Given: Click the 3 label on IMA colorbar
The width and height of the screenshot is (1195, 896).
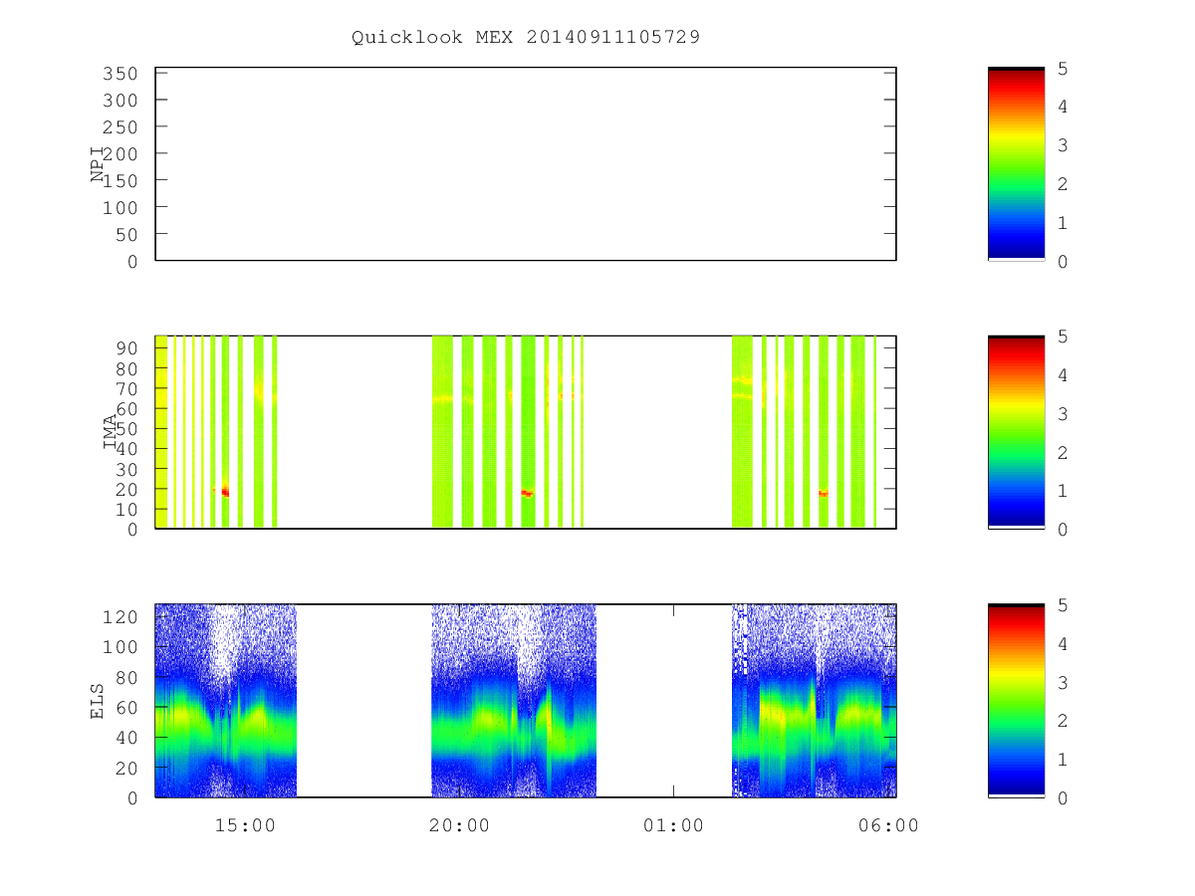Looking at the screenshot, I should pyautogui.click(x=1063, y=413).
